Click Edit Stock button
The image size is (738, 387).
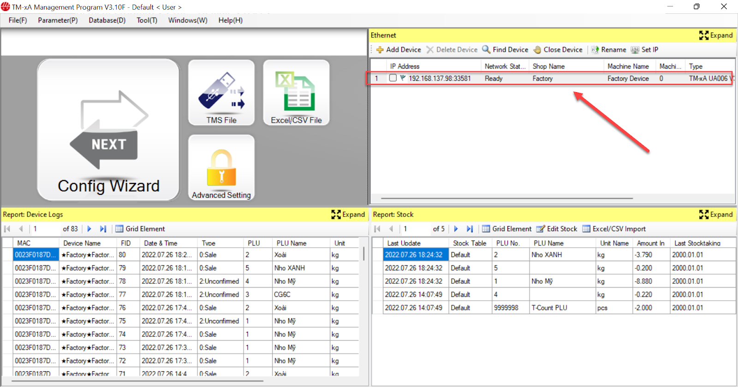[557, 229]
